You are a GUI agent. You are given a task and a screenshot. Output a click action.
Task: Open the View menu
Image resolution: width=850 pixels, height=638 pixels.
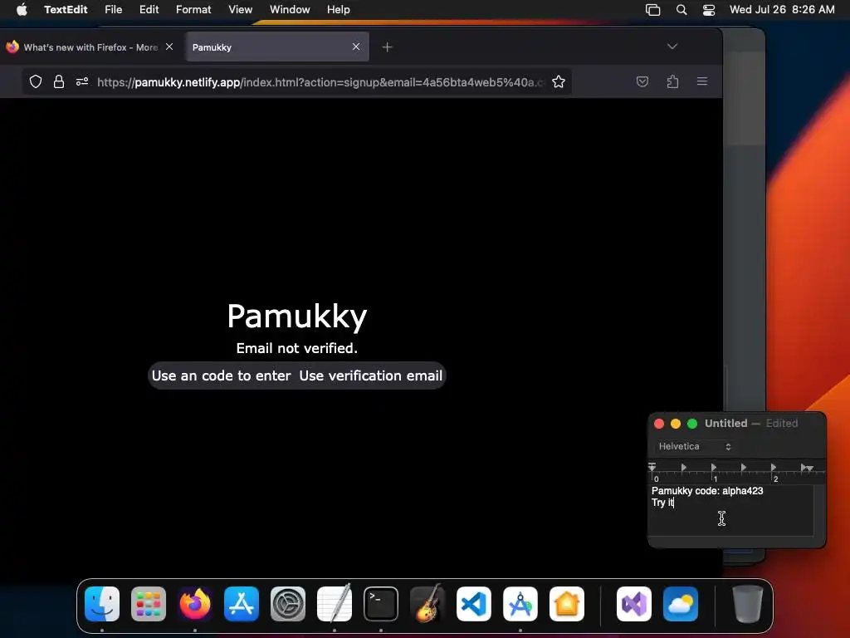pos(240,10)
